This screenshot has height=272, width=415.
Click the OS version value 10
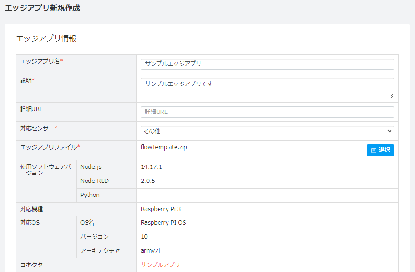[x=144, y=237]
